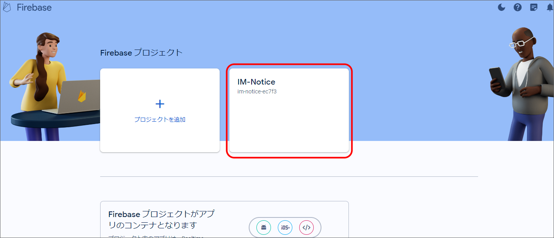This screenshot has height=238, width=554.
Task: Select the iOS+ platform icon
Action: tap(285, 228)
